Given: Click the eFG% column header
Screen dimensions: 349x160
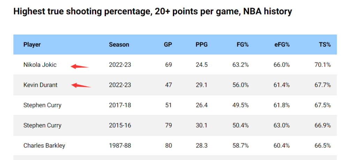Looking at the screenshot, I should click(x=282, y=45).
